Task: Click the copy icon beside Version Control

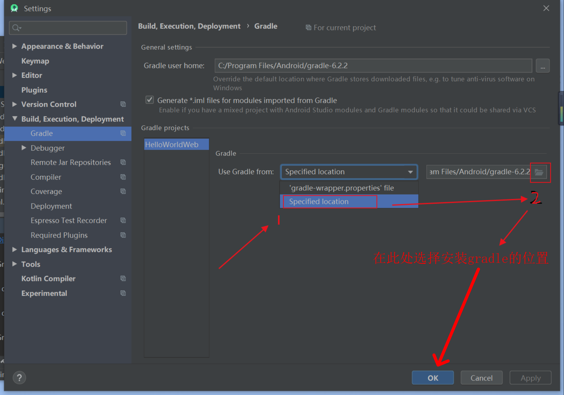Action: [123, 104]
